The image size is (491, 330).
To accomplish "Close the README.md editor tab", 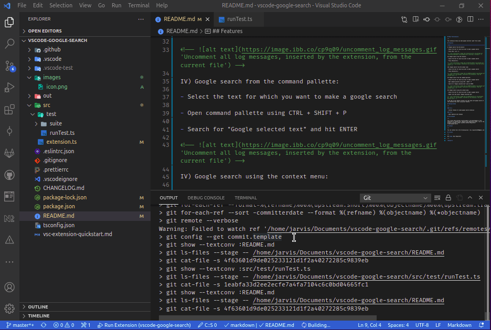I will pos(207,19).
